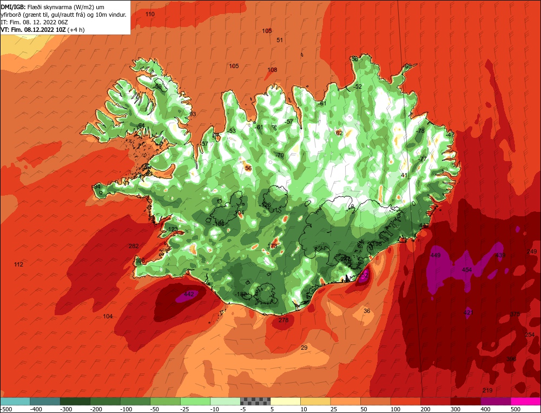Click the value 51 north of Iceland
The height and width of the screenshot is (413, 541).
(280, 40)
